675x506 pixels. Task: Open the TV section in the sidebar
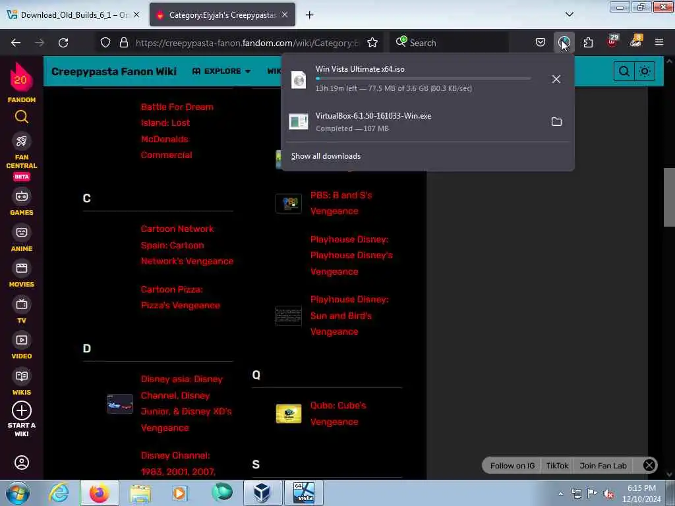point(22,311)
